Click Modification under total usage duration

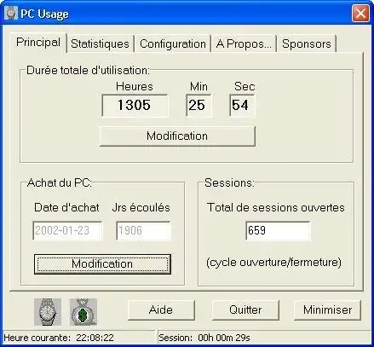pos(177,136)
